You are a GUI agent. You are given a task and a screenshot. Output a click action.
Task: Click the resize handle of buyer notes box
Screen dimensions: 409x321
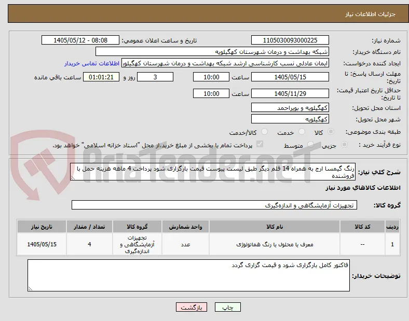(x=30, y=289)
